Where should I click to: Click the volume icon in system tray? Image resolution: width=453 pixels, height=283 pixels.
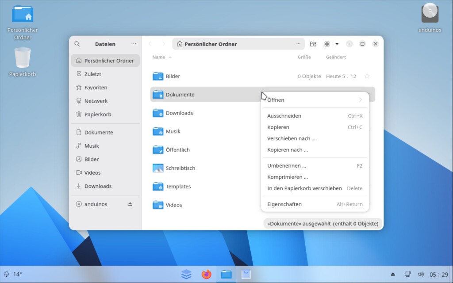tap(420, 274)
